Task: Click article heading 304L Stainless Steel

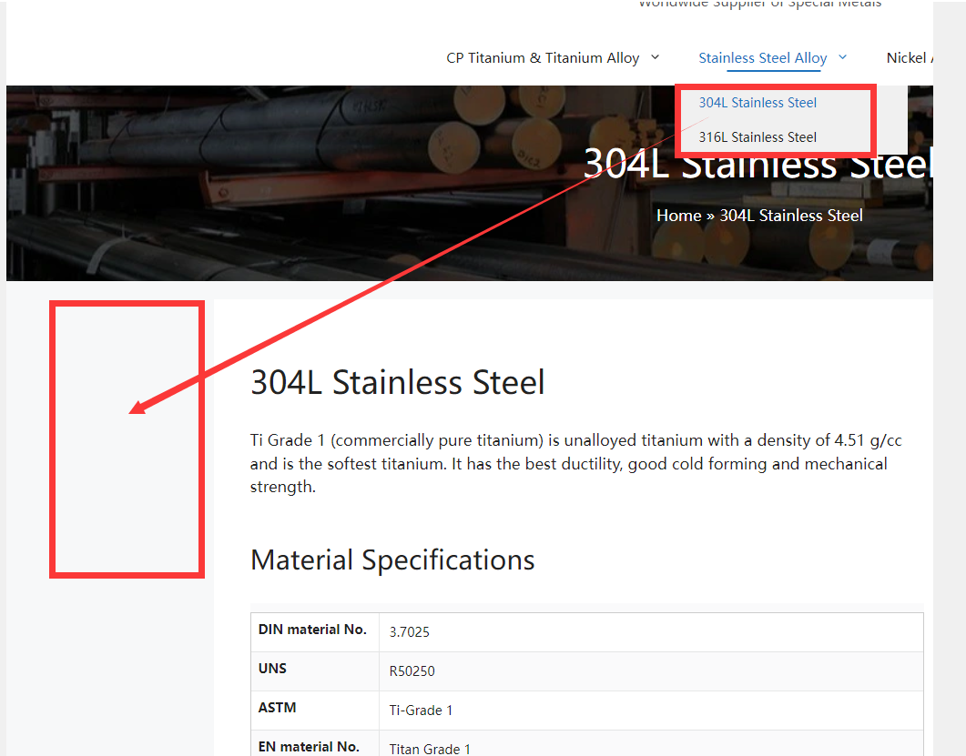Action: point(397,382)
